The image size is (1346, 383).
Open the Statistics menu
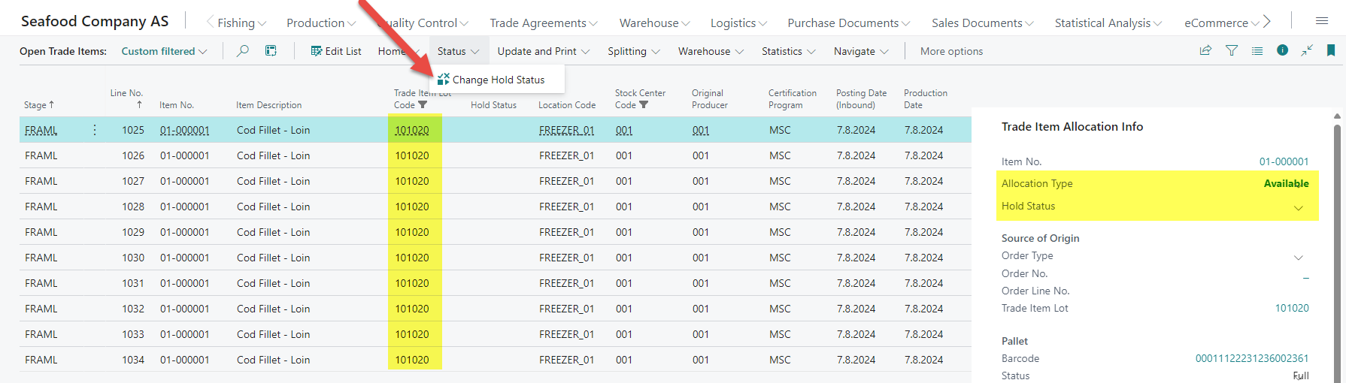click(x=787, y=51)
